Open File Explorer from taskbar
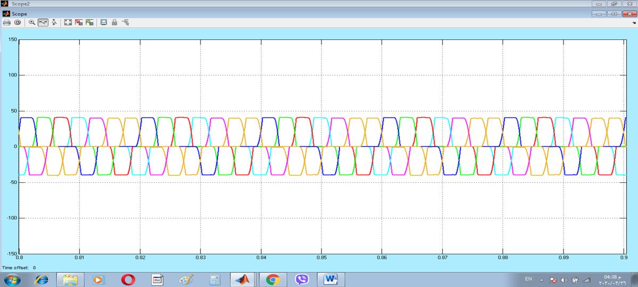 click(x=70, y=280)
